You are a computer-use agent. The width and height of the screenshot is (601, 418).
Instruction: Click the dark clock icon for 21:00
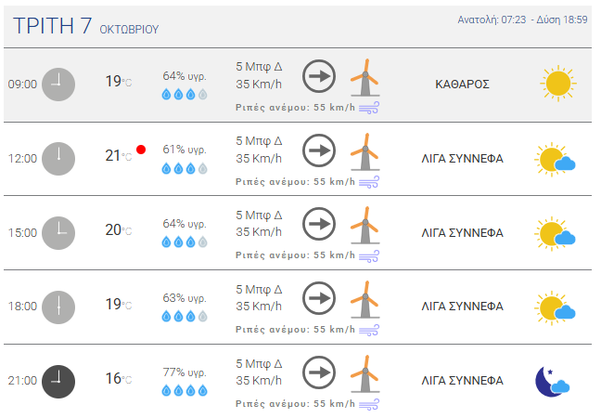[x=58, y=381]
